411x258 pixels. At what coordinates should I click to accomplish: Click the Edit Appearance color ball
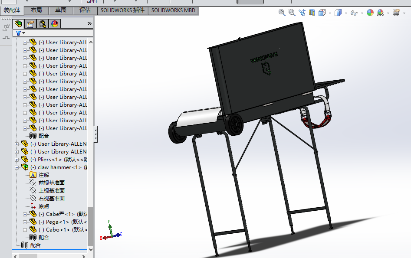tap(370, 13)
